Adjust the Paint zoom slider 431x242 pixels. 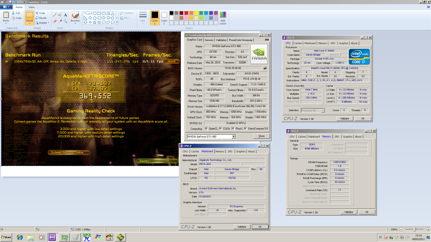tap(415, 229)
